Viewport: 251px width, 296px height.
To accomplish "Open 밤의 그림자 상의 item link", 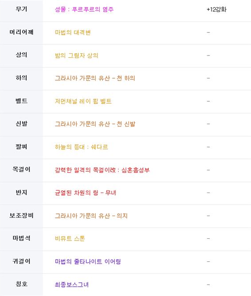I will 77,55.
